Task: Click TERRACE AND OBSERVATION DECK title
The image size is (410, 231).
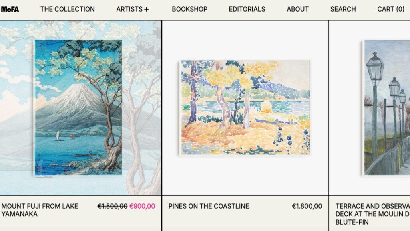Action: coord(373,214)
